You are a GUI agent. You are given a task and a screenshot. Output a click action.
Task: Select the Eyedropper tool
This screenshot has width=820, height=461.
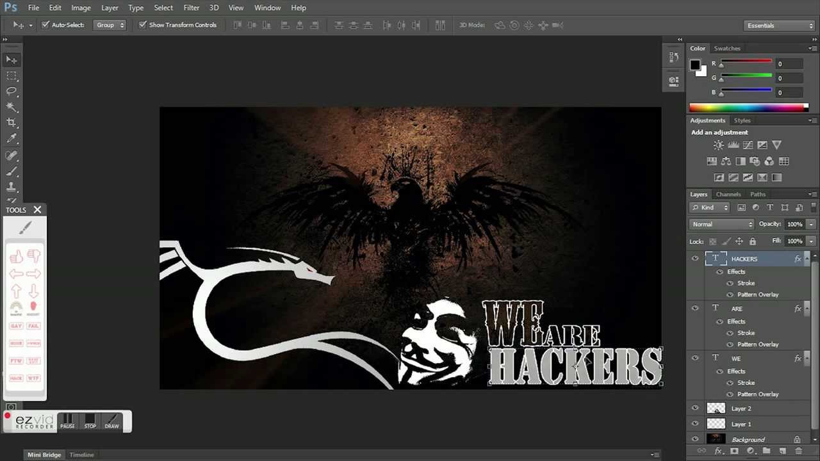(x=12, y=138)
